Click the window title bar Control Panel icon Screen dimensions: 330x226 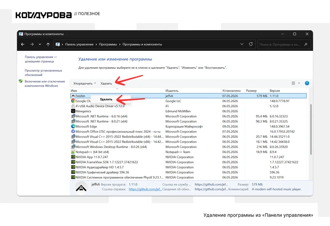pos(21,34)
